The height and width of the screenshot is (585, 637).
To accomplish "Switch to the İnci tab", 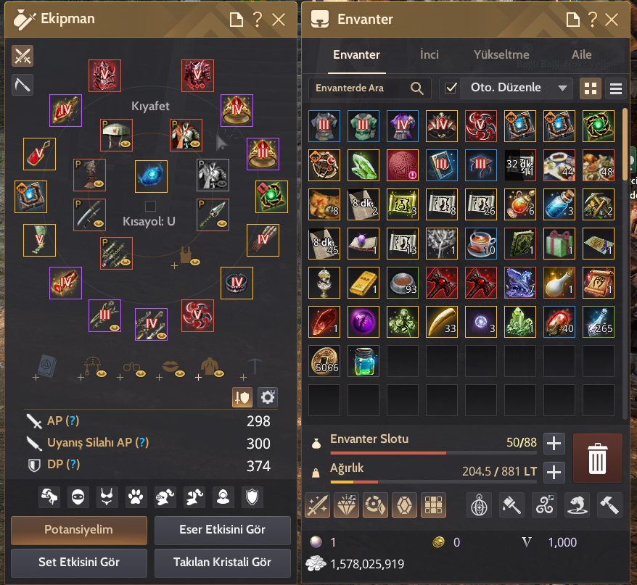I will tap(430, 55).
